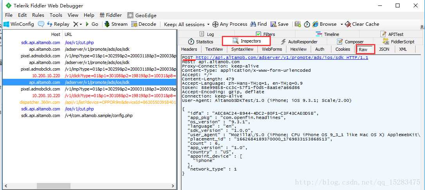The width and height of the screenshot is (425, 190).
Task: Open the Remove sessions dropdown arrow
Action: click(x=81, y=24)
